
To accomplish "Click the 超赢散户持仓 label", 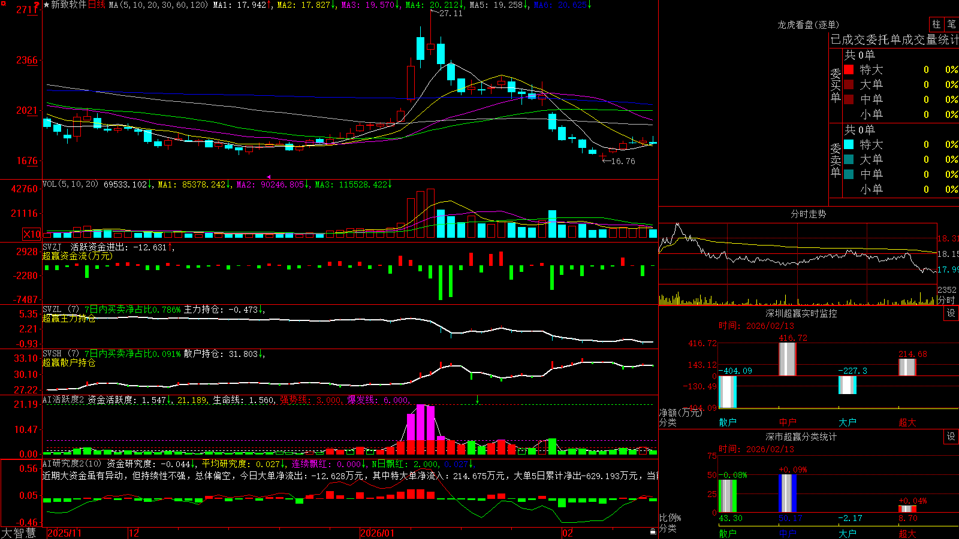I will (69, 362).
